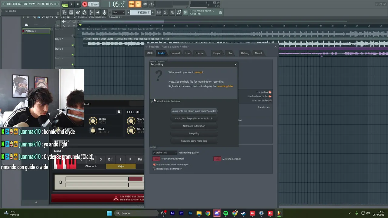
Task: Toggle Use polling option
Action: [270, 92]
